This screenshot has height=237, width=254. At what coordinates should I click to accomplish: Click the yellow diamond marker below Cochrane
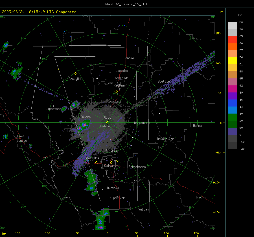(x=97, y=163)
